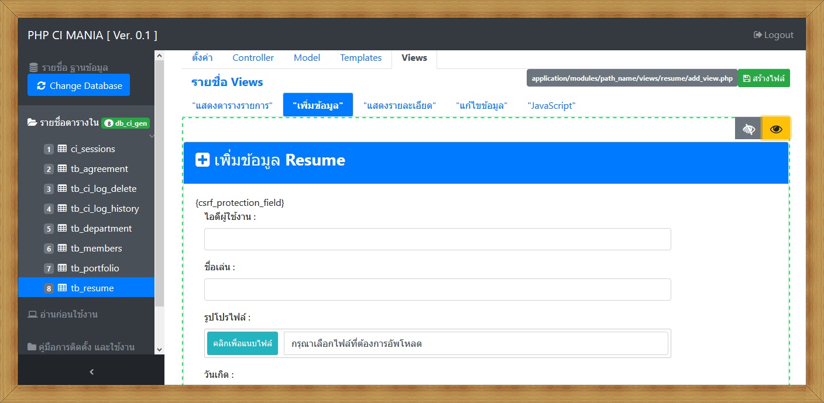Show preview using the yellow eye toggle
The width and height of the screenshot is (824, 403).
click(x=776, y=128)
